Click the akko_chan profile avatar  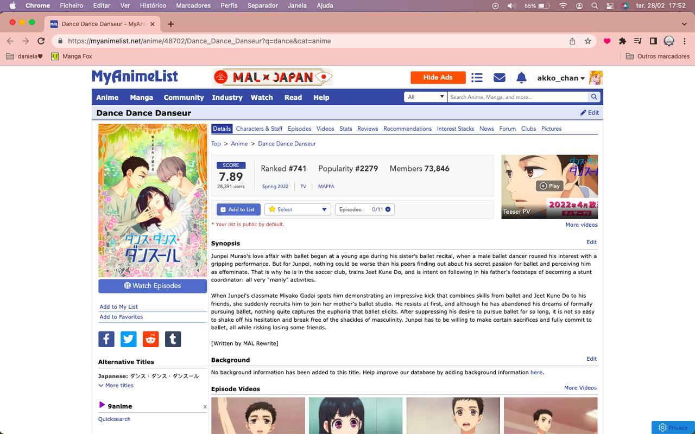click(596, 78)
